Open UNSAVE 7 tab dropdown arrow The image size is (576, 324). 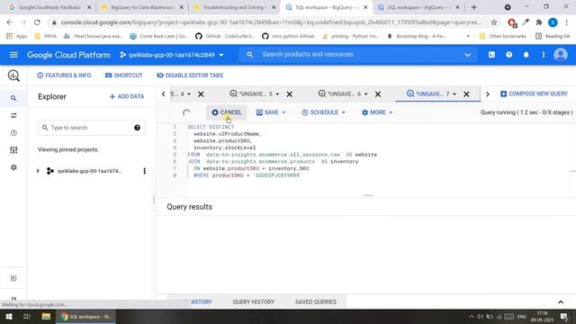click(454, 94)
